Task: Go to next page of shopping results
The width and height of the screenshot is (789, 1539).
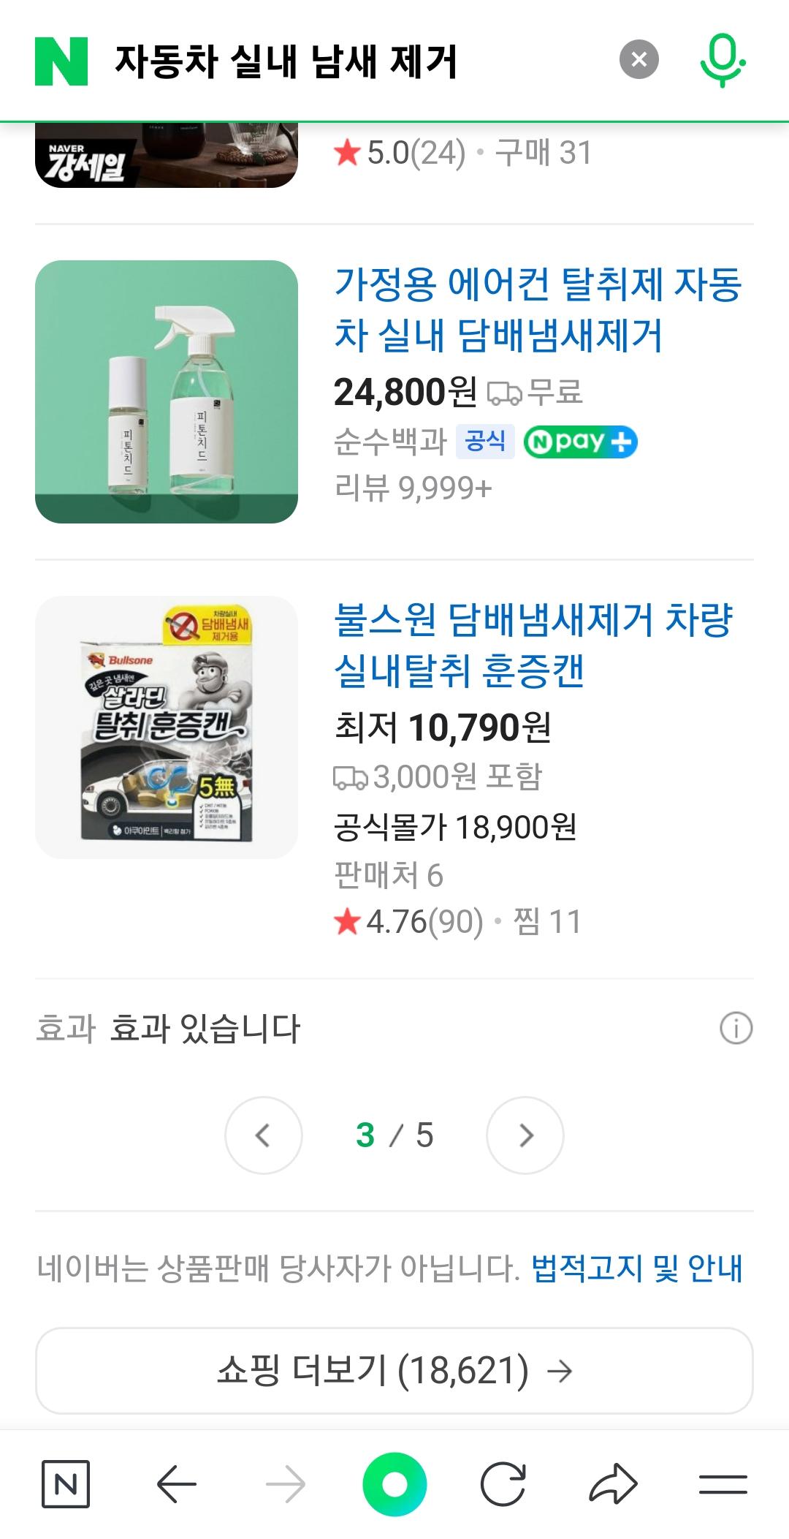Action: [525, 1135]
